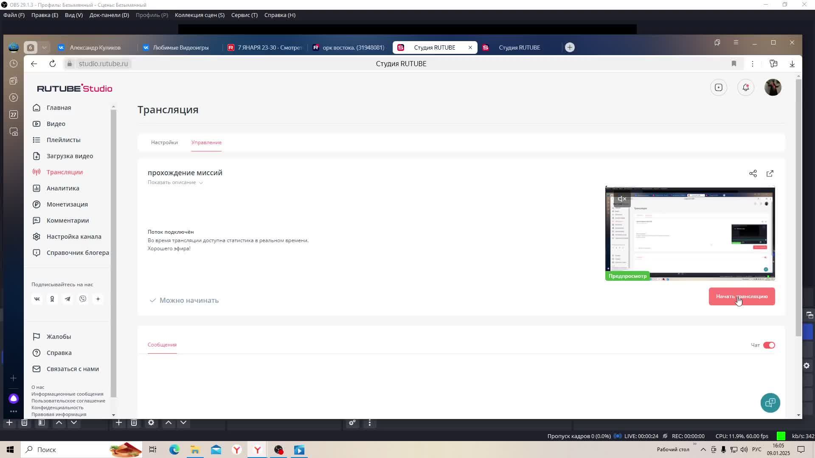Click the add video icon in header
This screenshot has height=458, width=815.
click(x=719, y=87)
